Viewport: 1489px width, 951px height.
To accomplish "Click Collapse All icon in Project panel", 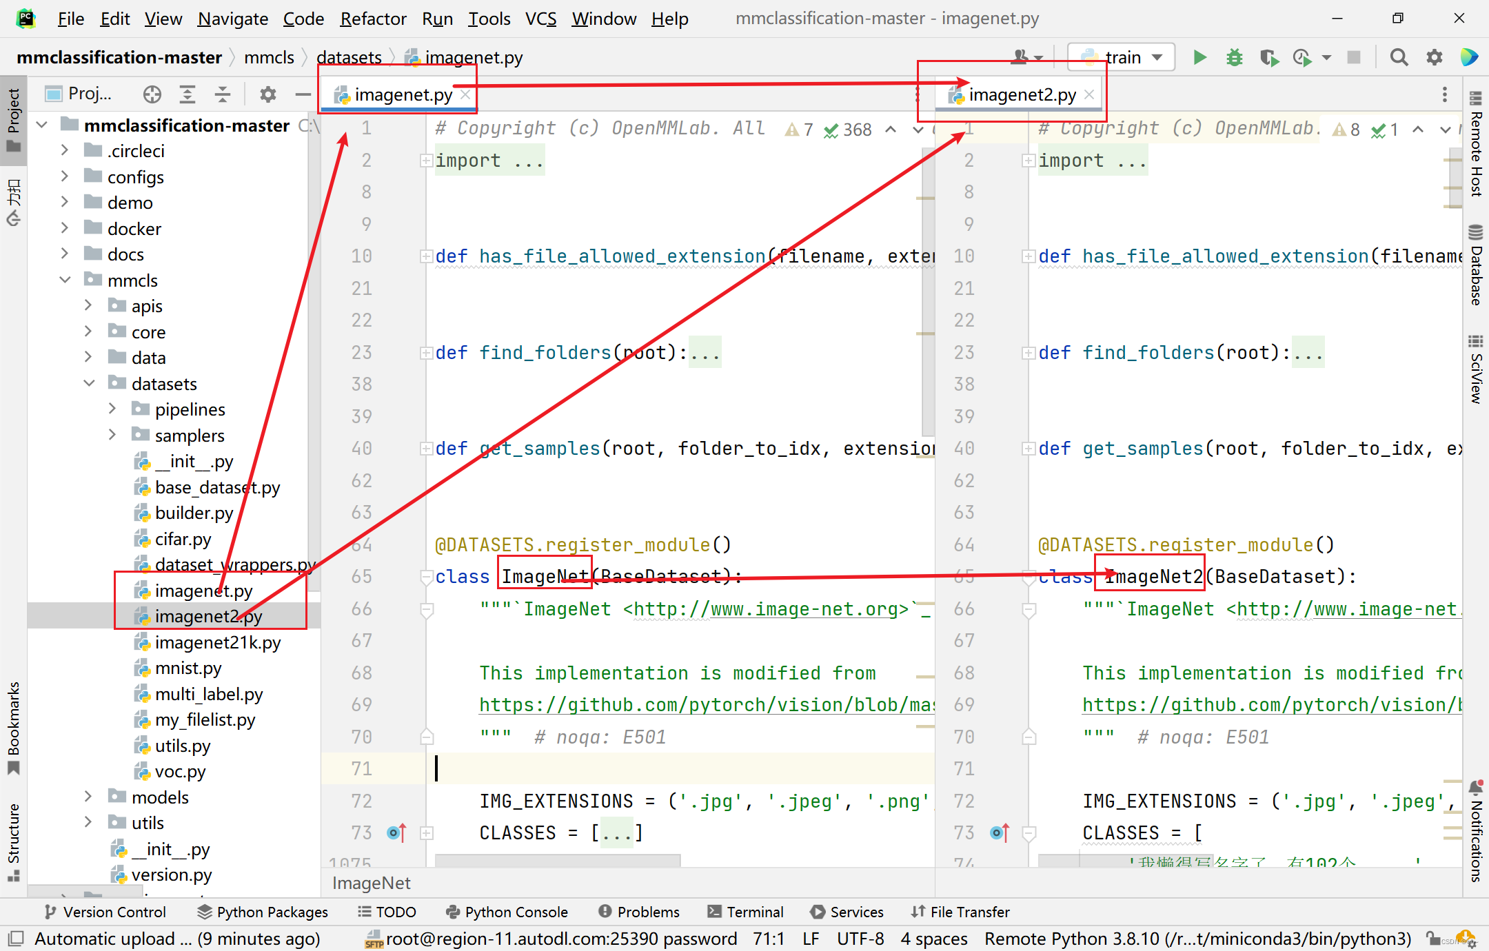I will coord(223,94).
